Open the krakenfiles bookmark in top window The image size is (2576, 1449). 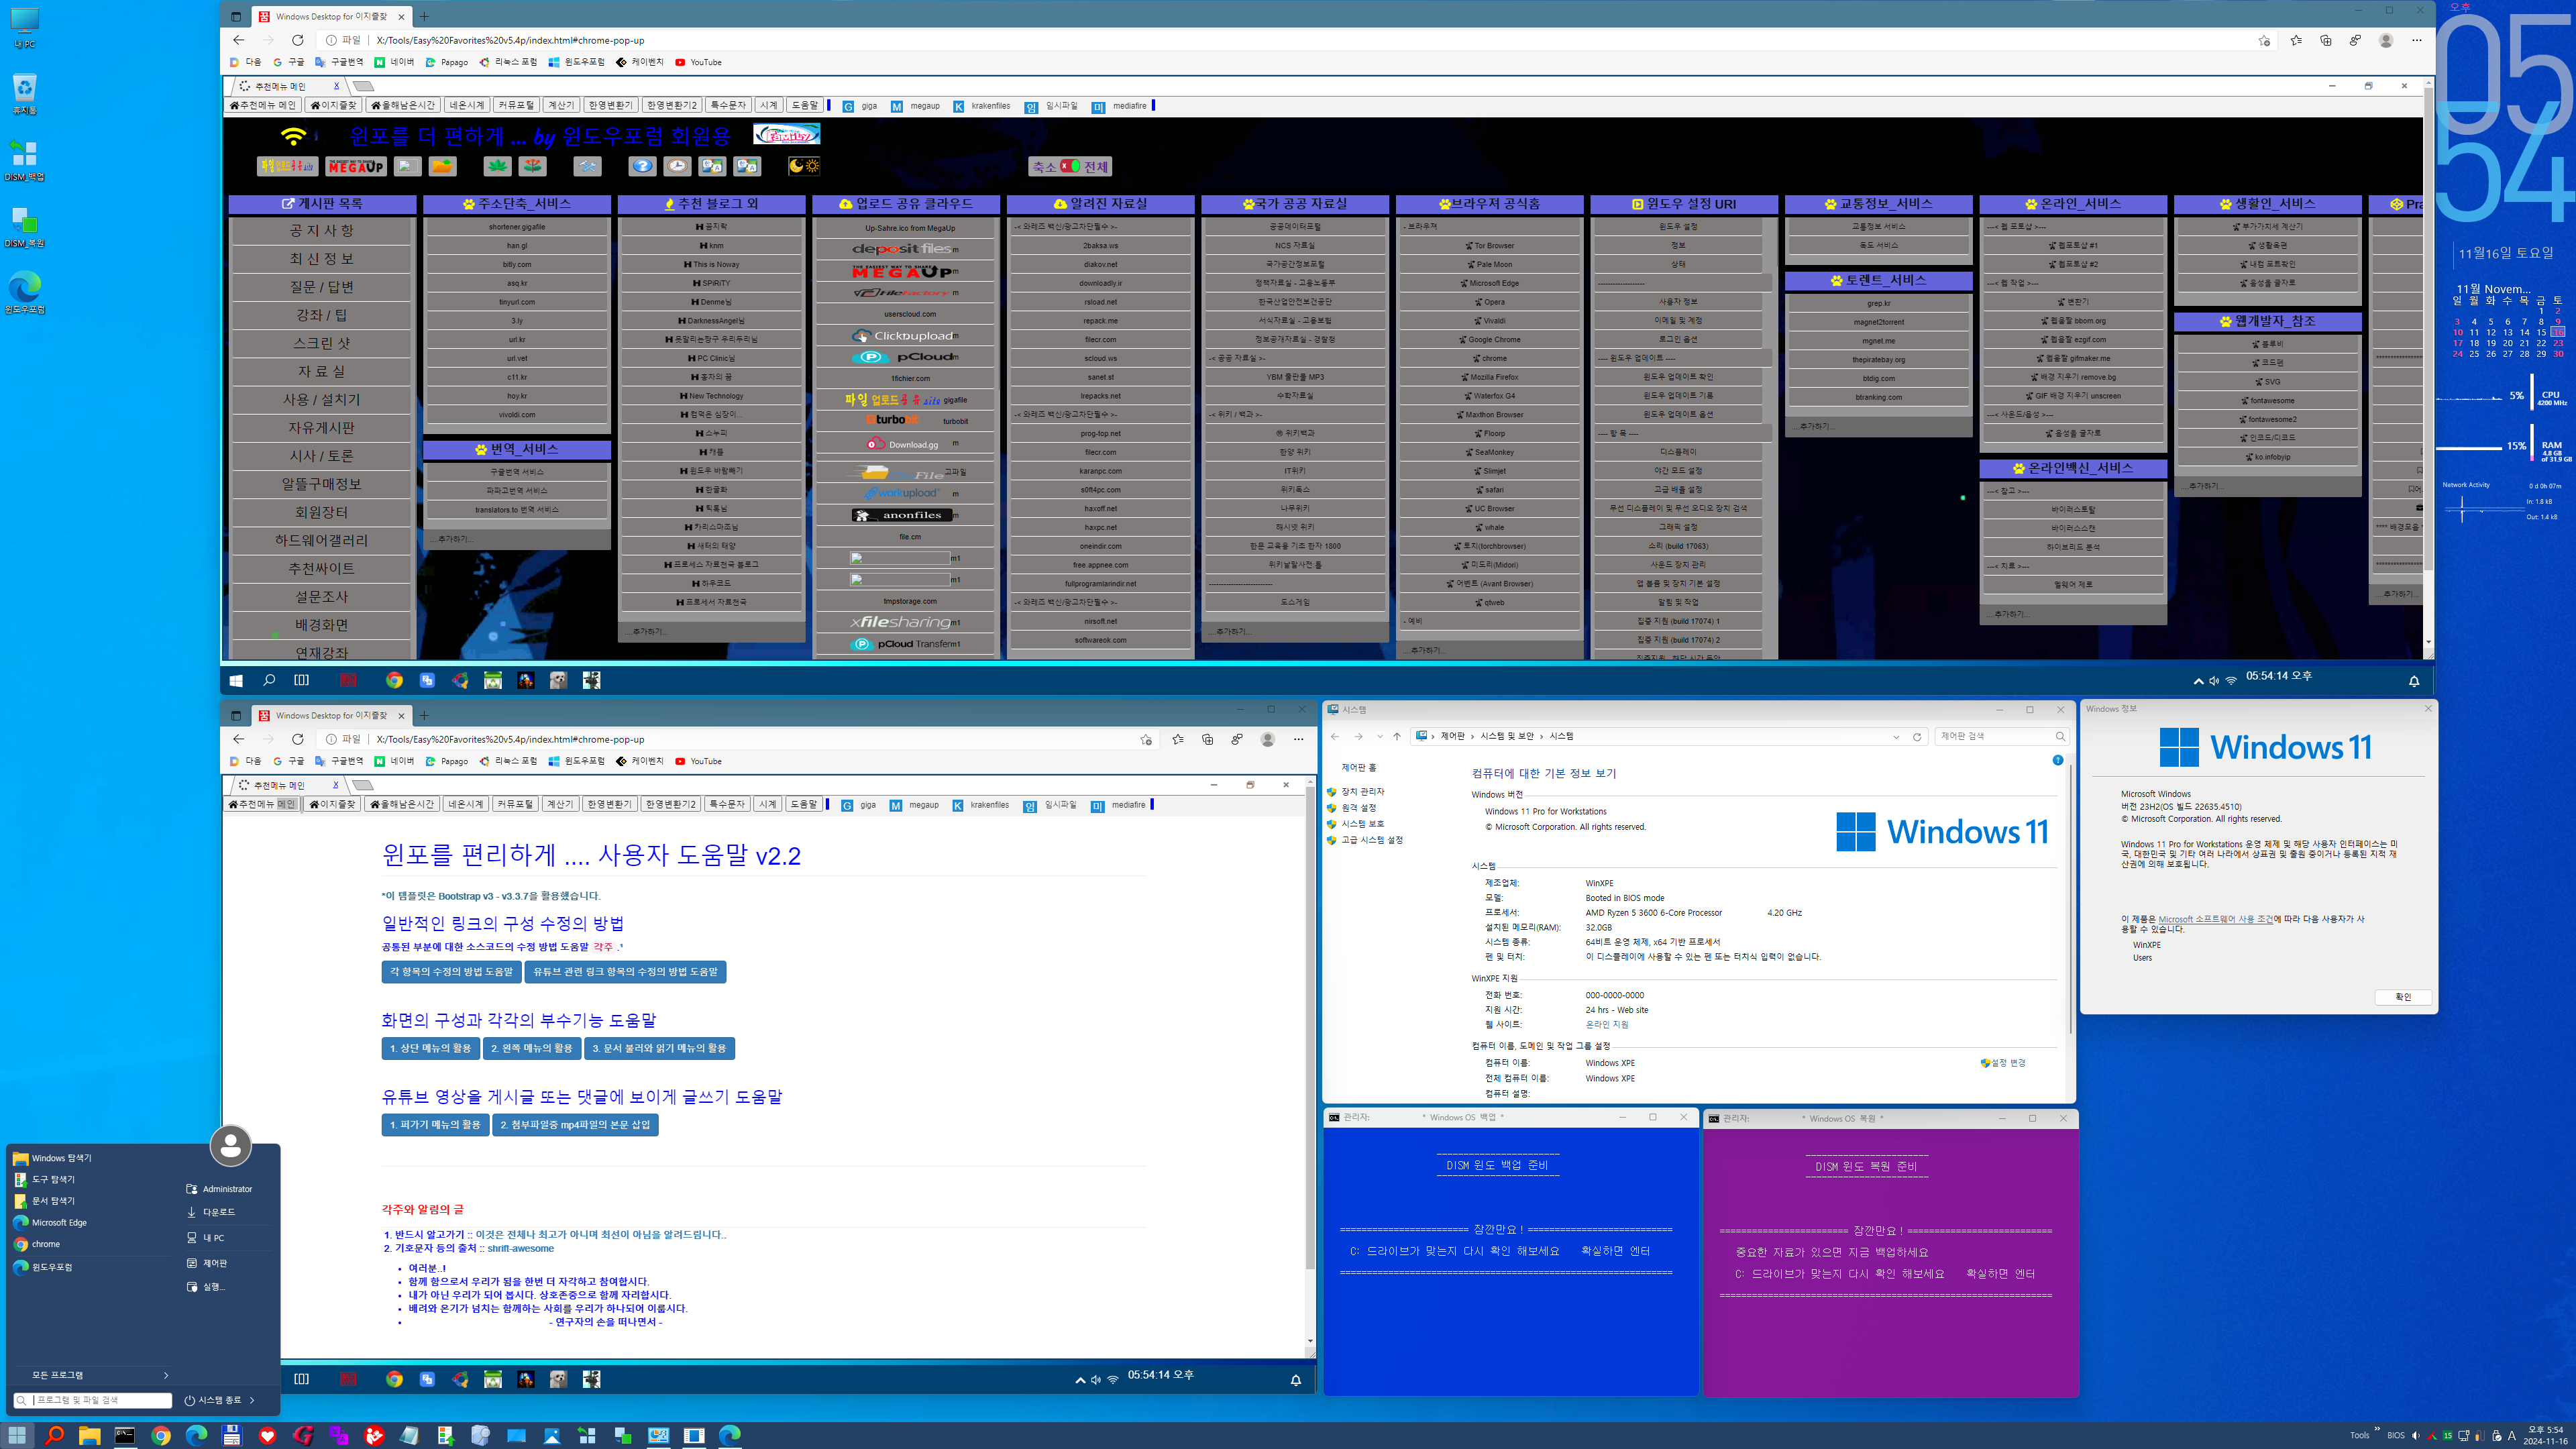pyautogui.click(x=982, y=106)
